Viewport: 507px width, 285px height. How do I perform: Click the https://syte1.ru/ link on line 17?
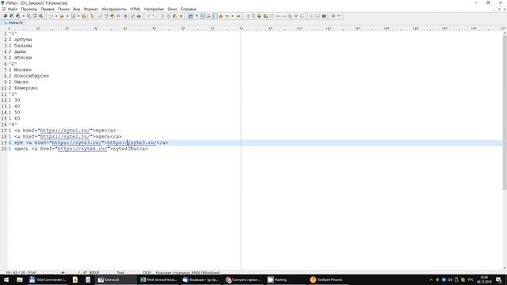click(65, 131)
